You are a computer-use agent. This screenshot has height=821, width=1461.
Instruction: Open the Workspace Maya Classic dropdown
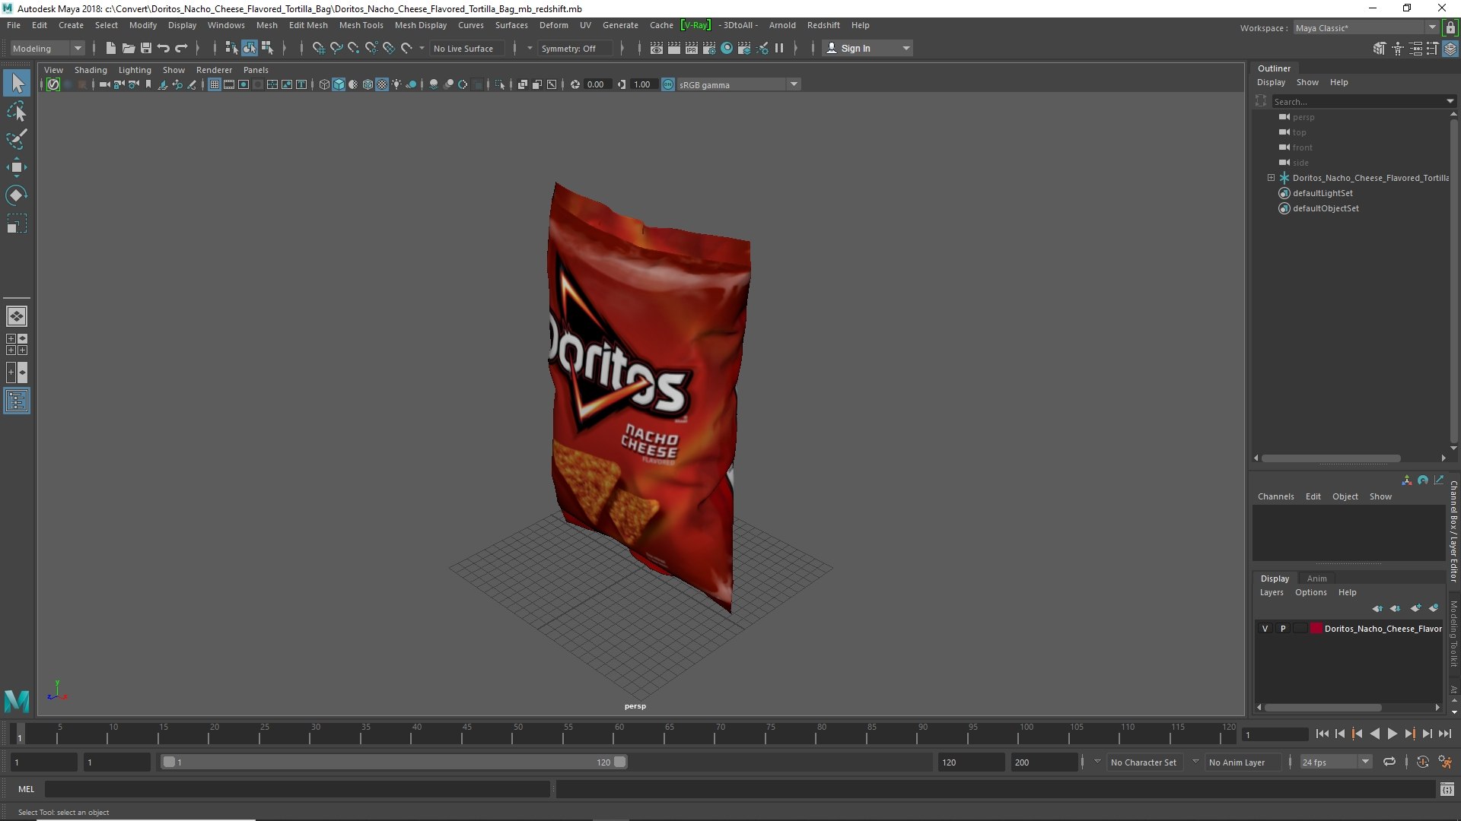click(1365, 27)
